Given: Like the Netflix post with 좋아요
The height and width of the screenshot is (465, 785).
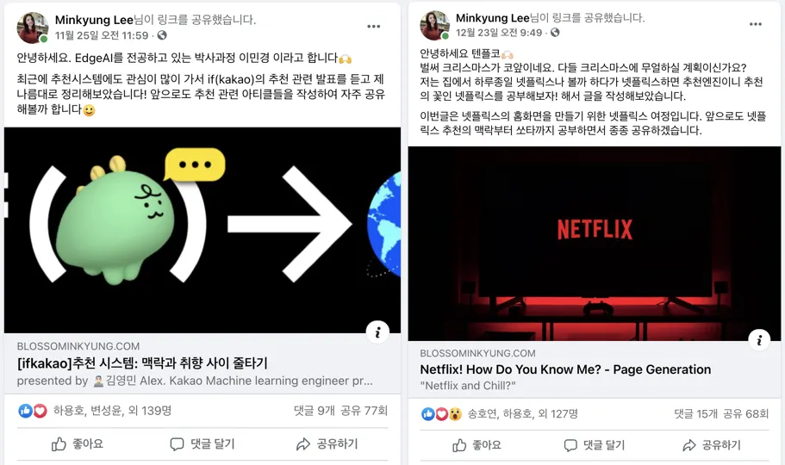Looking at the screenshot, I should tap(477, 445).
